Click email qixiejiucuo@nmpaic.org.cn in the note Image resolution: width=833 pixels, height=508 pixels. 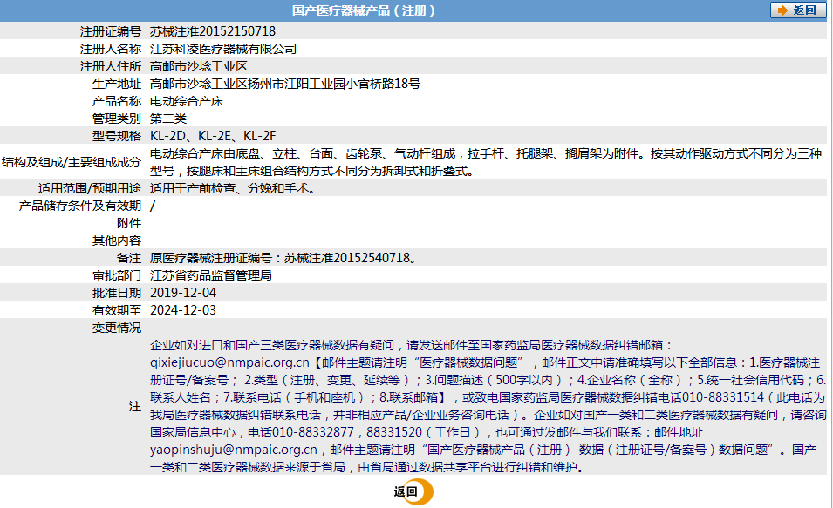[229, 362]
